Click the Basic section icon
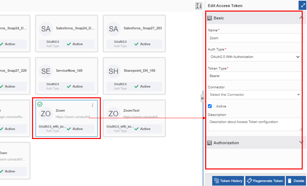Image resolution: width=307 pixels, height=186 pixels. coord(210,18)
